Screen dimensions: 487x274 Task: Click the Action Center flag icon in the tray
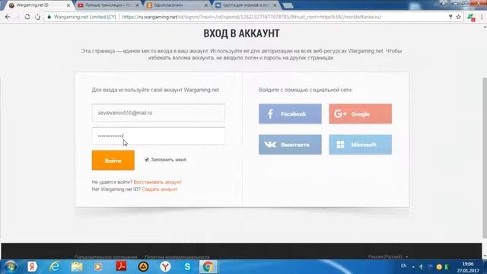pyautogui.click(x=430, y=266)
